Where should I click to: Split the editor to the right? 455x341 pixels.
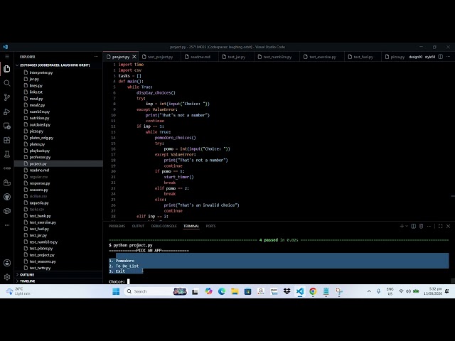click(441, 57)
